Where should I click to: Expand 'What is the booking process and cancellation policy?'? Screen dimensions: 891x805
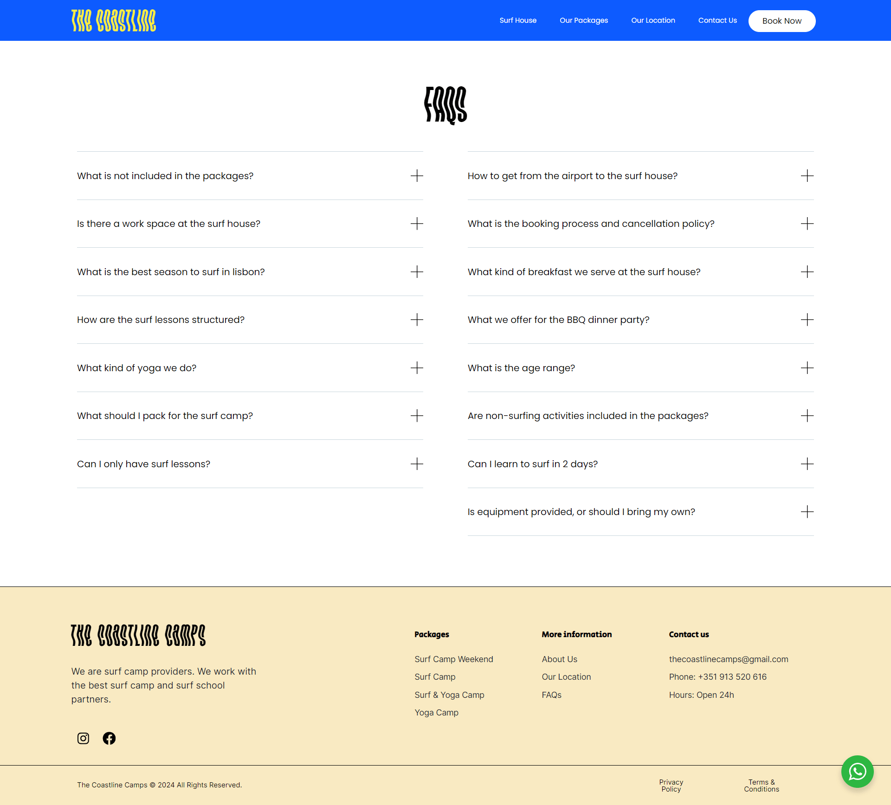tap(807, 224)
